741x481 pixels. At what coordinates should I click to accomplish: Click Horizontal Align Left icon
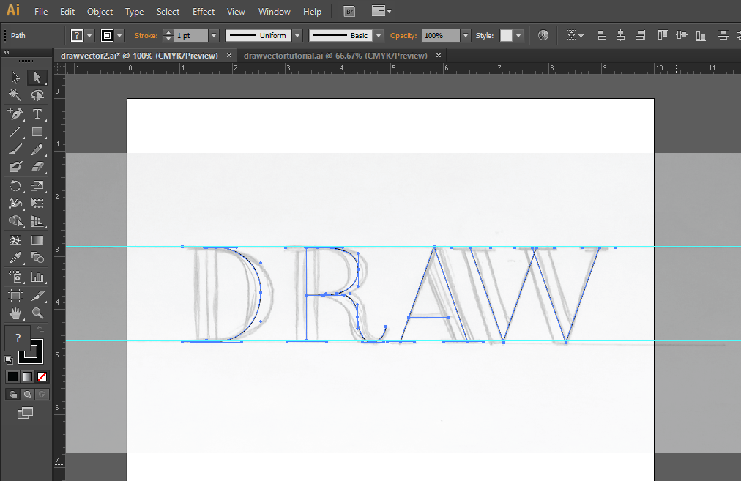pyautogui.click(x=601, y=35)
